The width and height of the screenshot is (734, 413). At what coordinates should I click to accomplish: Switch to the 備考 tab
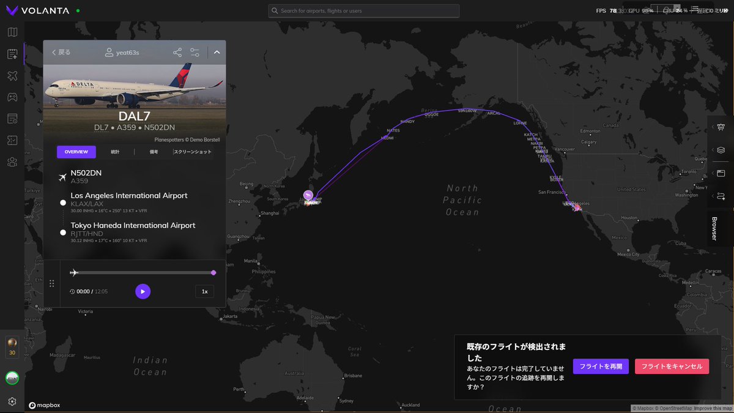point(154,152)
